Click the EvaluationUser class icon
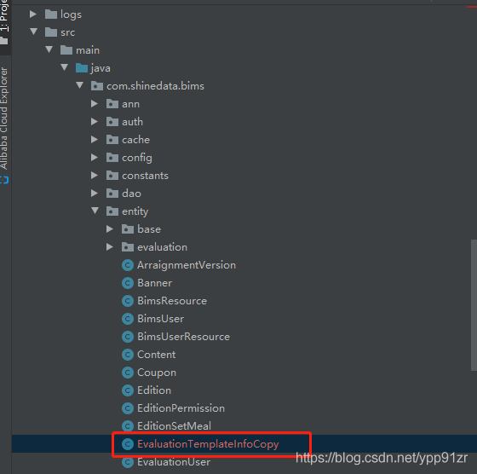The width and height of the screenshot is (477, 474). (x=128, y=462)
